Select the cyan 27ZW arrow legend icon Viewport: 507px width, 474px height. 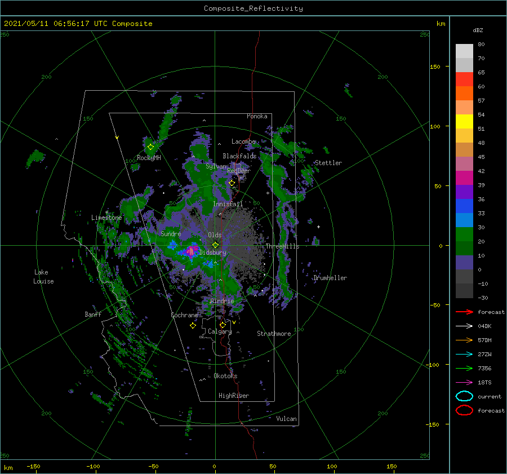464,355
